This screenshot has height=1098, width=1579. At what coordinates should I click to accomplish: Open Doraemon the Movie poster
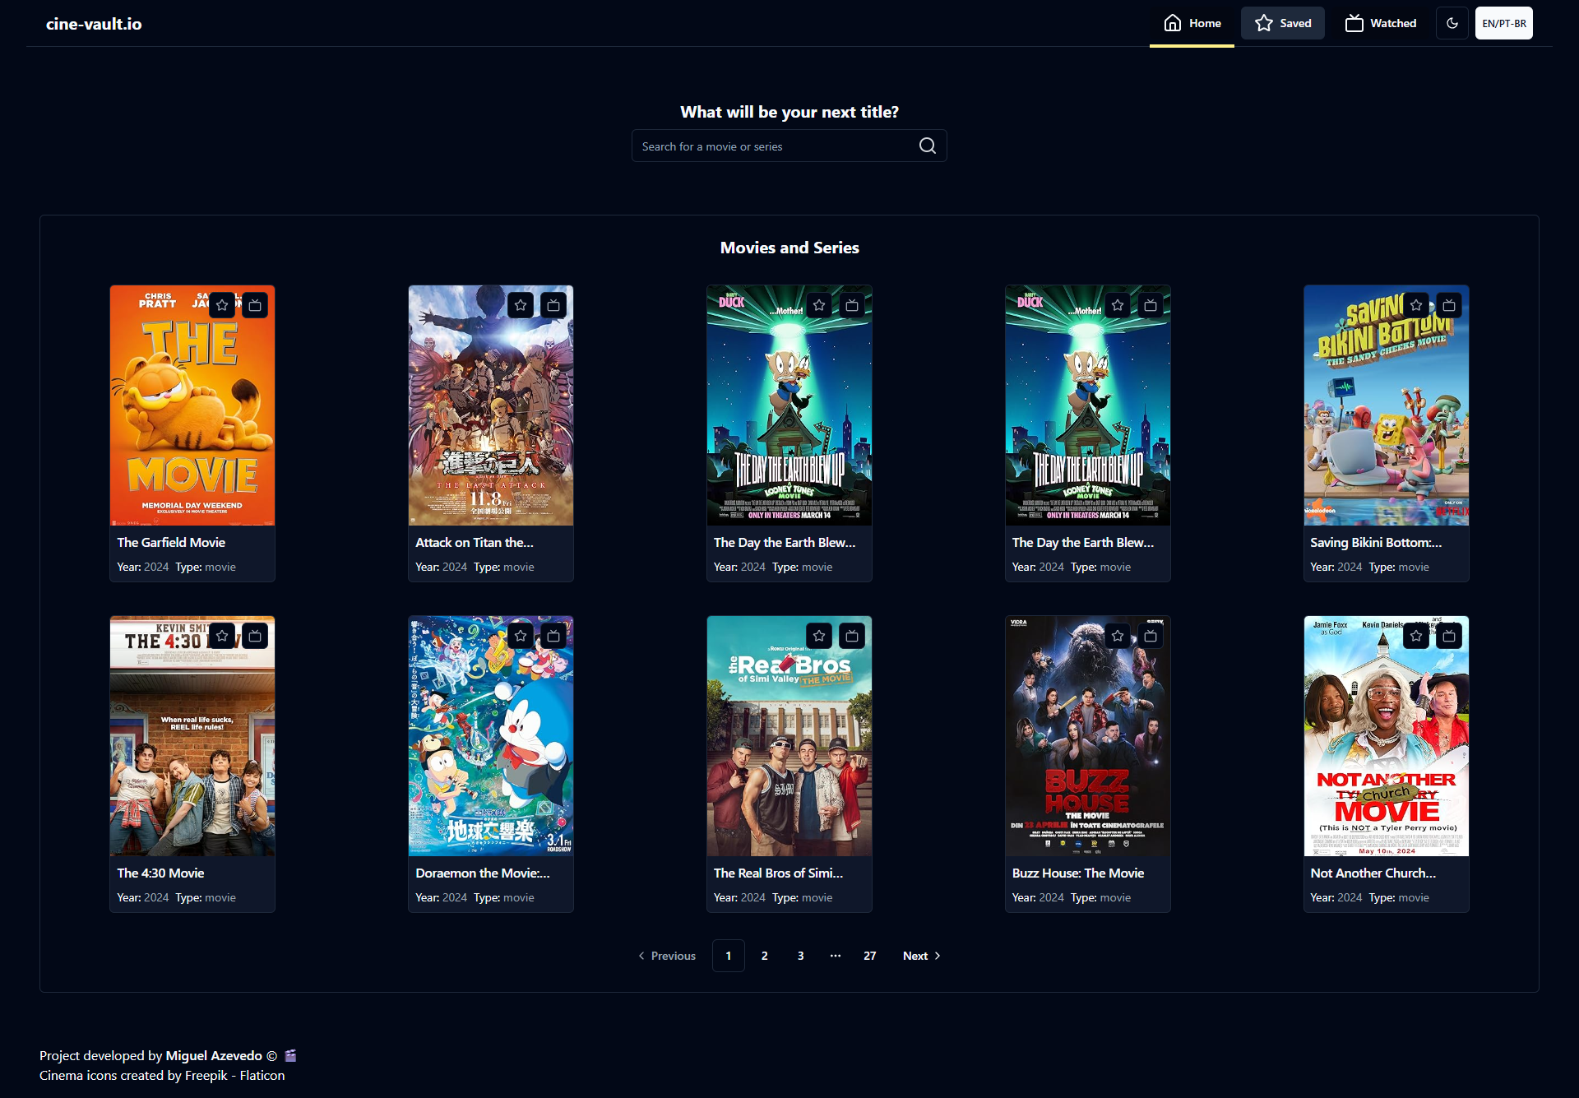tap(491, 736)
